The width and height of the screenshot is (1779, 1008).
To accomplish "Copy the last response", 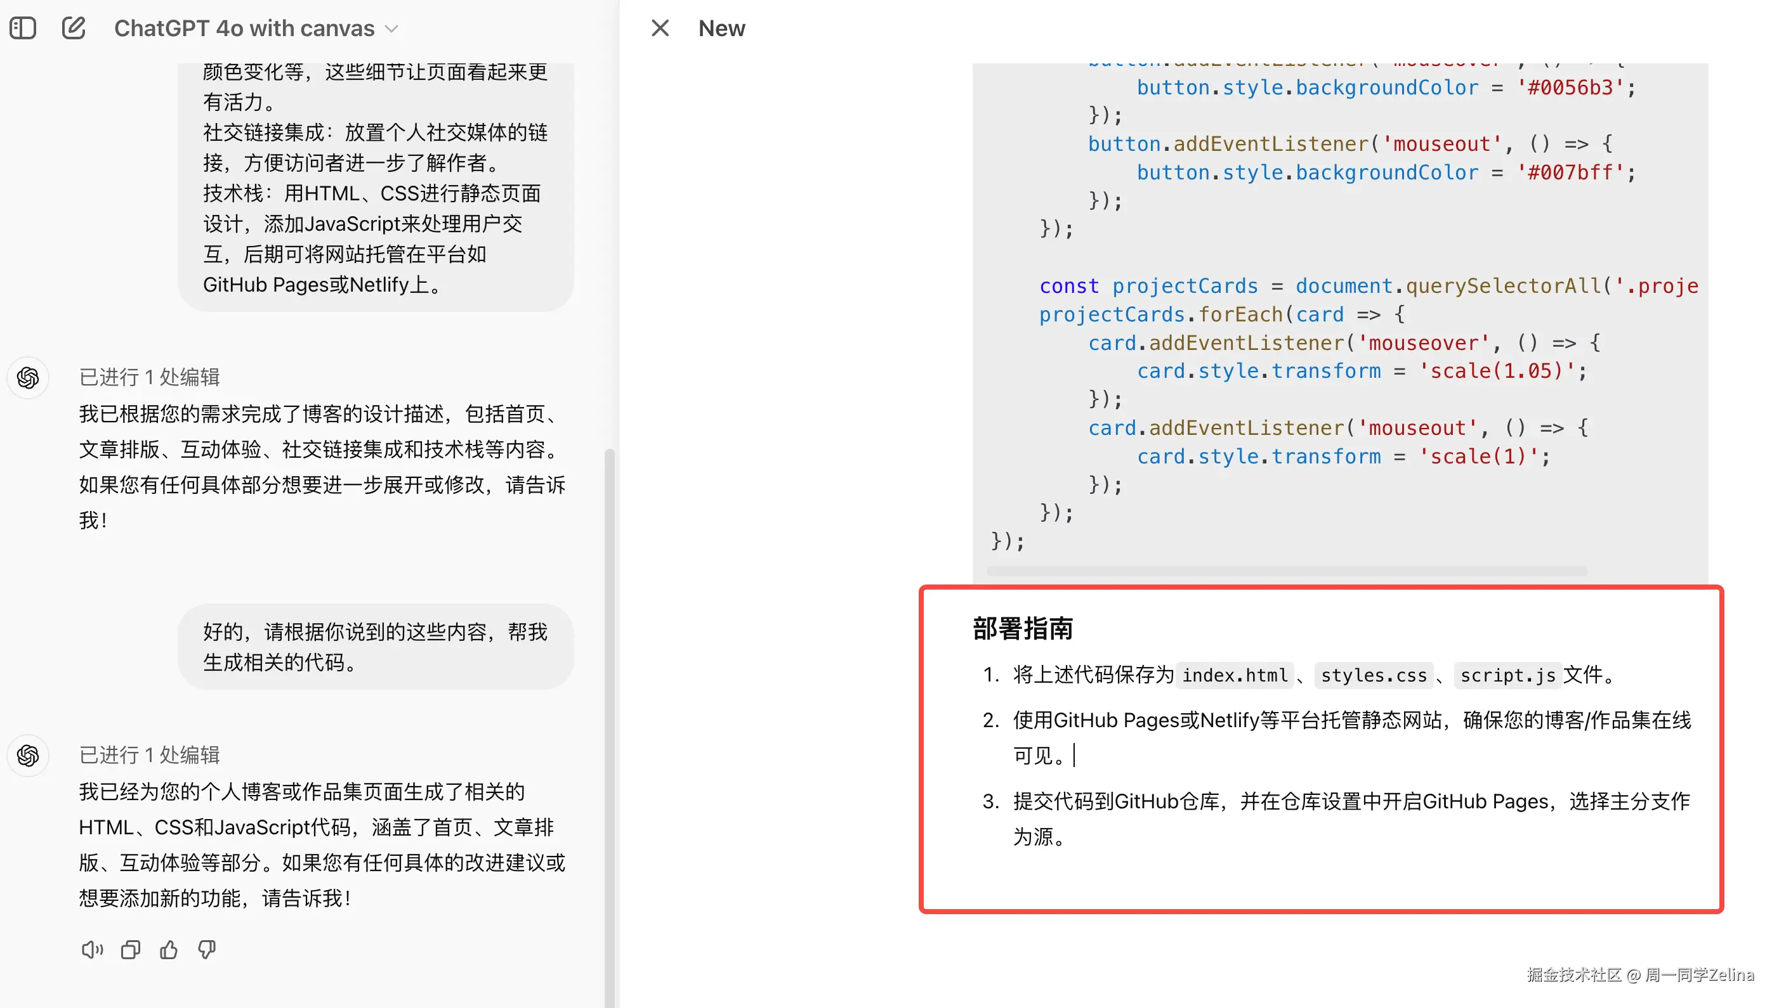I will click(130, 949).
